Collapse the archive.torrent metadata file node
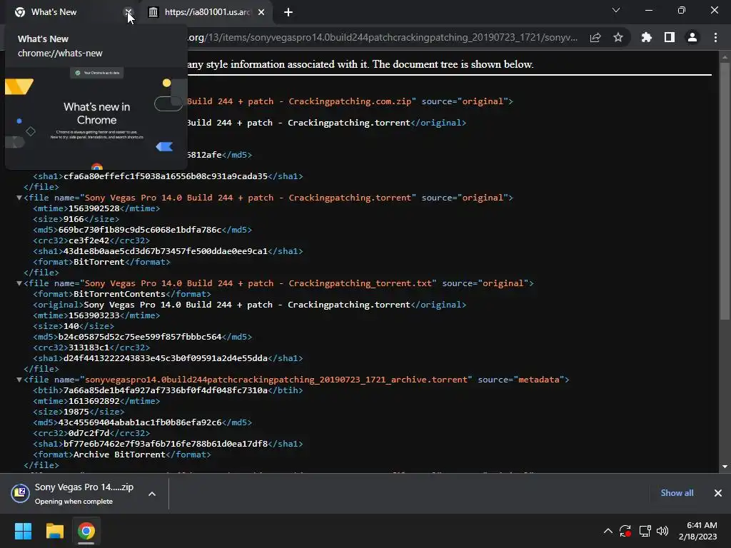The image size is (731, 548). pos(19,380)
